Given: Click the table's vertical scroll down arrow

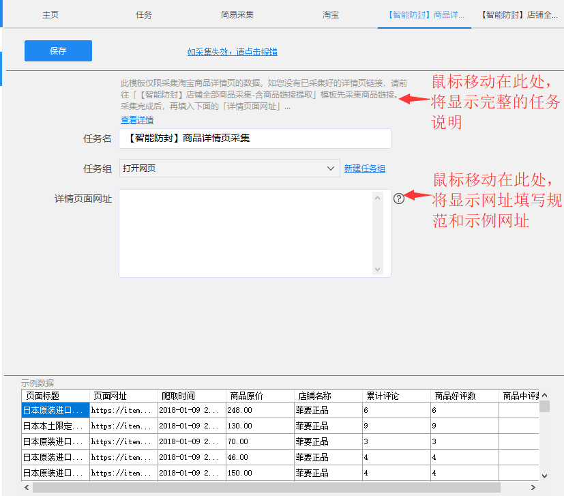Looking at the screenshot, I should (545, 476).
